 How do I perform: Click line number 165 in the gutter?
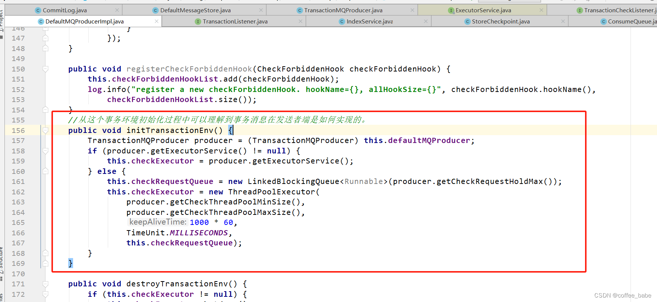18,222
